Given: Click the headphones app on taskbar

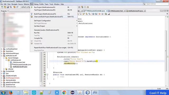Looking at the screenshot, I should click(x=34, y=93).
